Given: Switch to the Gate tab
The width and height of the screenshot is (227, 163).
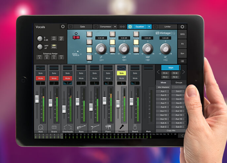Looking at the screenshot, I should [82, 27].
